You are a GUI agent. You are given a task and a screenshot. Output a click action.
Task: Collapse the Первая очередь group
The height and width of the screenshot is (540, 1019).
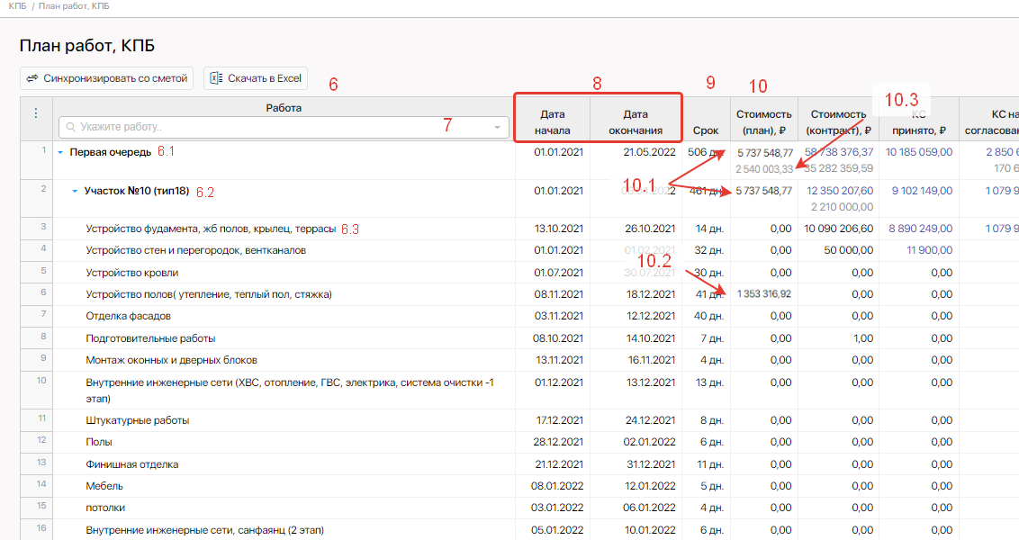coord(61,152)
